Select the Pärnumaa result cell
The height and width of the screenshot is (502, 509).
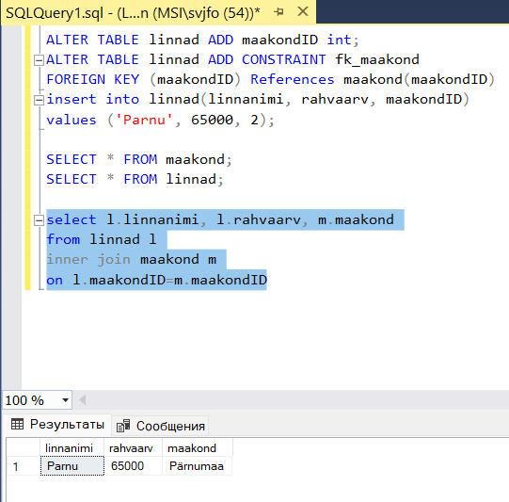click(x=198, y=466)
